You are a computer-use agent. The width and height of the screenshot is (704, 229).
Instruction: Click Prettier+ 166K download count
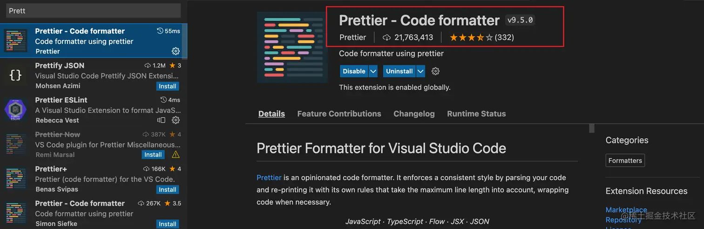click(155, 169)
